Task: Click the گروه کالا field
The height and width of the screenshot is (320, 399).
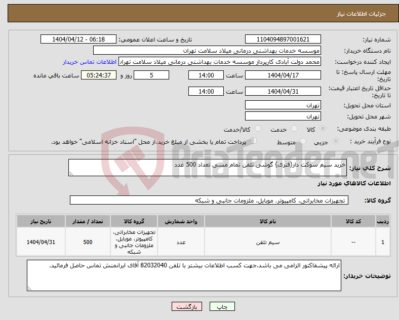Action: [209, 200]
